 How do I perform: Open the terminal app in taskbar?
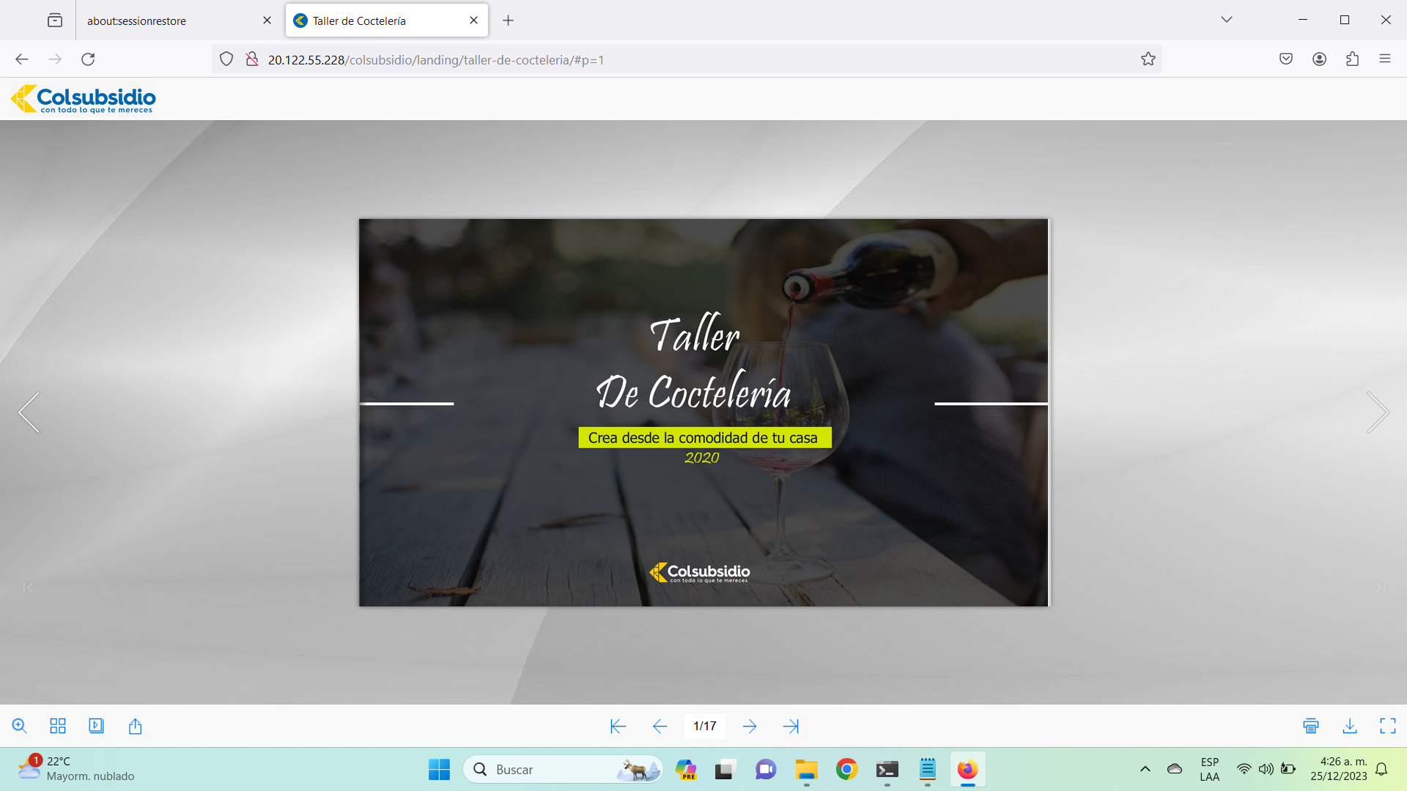click(x=887, y=769)
